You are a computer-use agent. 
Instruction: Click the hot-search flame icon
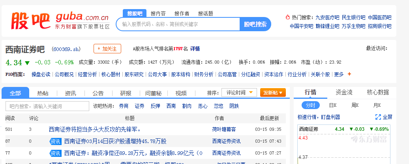point(288,17)
